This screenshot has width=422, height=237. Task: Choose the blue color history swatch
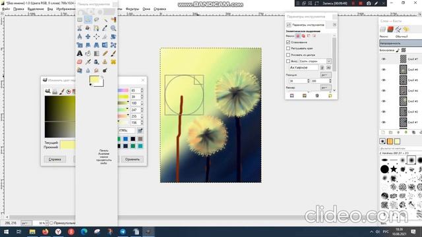point(126,139)
